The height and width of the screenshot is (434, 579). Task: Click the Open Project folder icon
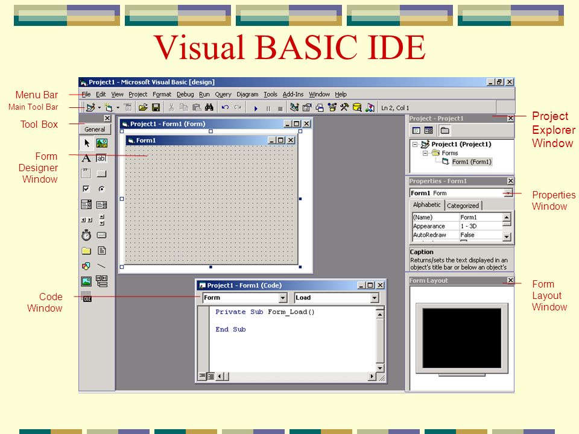click(143, 107)
